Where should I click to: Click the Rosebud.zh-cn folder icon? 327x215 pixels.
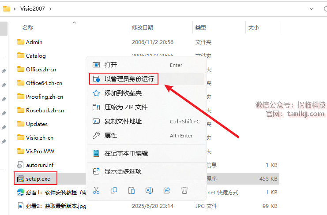click(x=20, y=110)
